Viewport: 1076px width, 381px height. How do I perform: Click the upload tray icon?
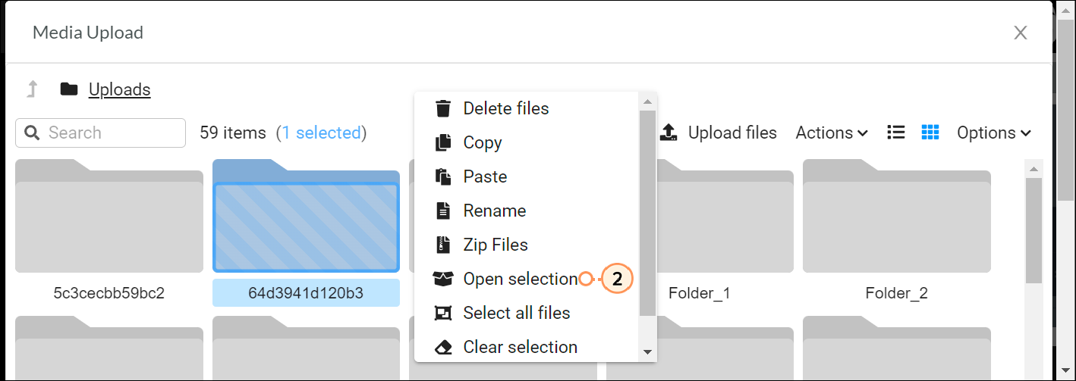coord(668,133)
